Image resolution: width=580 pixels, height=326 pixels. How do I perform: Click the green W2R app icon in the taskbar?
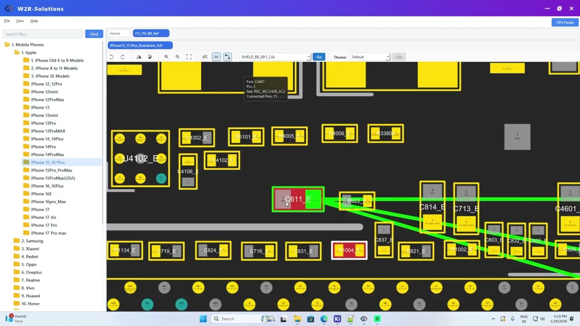click(x=377, y=319)
